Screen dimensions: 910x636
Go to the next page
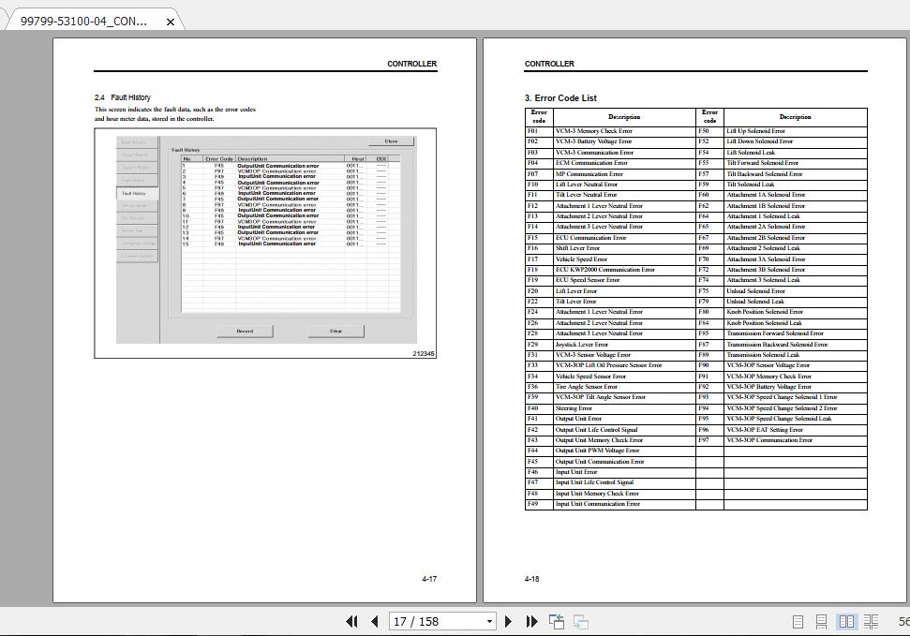[508, 622]
